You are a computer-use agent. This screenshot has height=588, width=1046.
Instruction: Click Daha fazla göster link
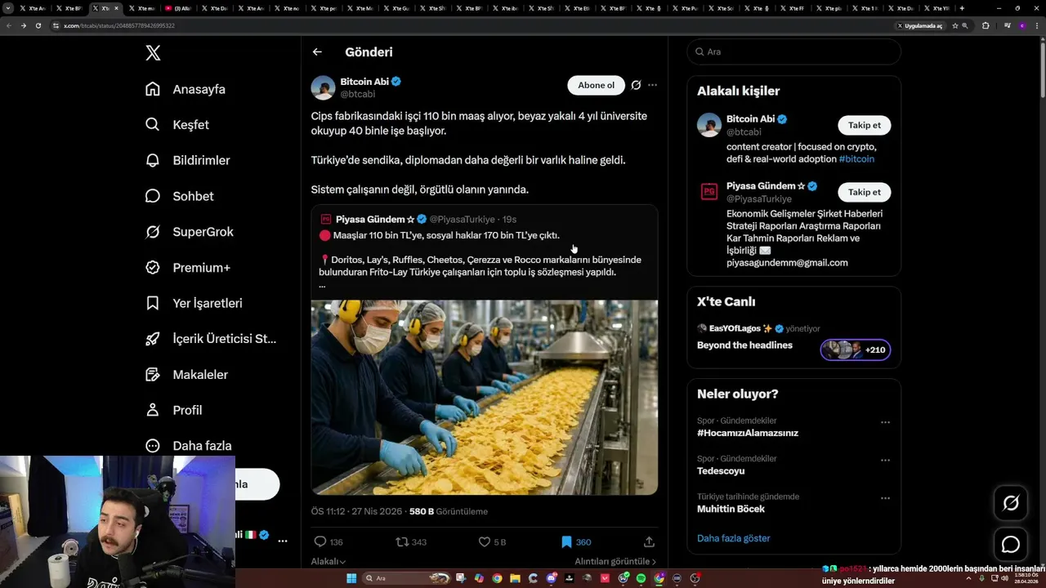733,538
